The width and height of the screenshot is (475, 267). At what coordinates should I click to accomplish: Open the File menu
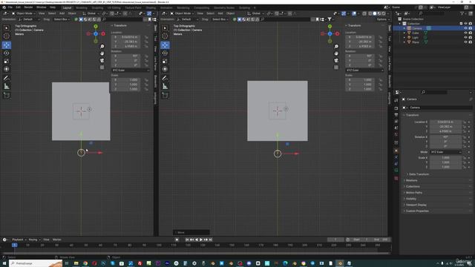(10, 7)
